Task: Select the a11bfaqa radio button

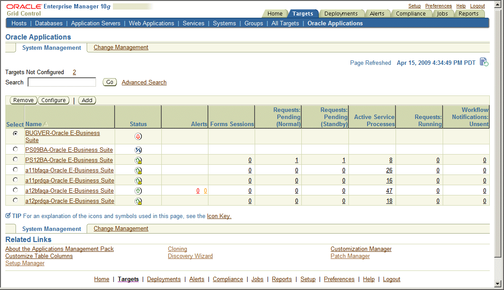Action: click(15, 170)
